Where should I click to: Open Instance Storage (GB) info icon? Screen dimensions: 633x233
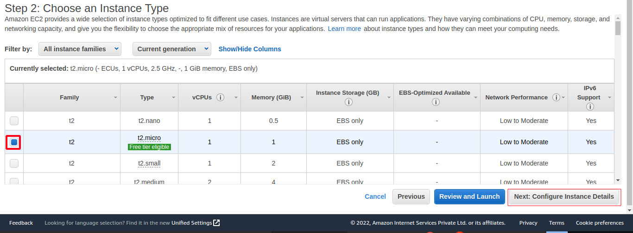(348, 103)
